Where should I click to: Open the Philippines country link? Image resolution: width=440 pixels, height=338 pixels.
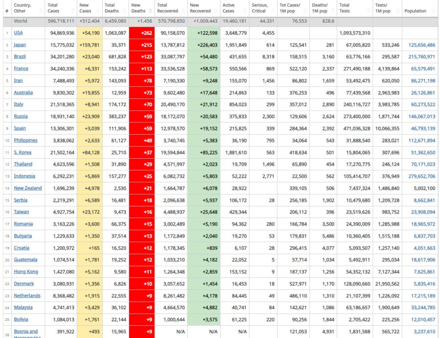pyautogui.click(x=25, y=140)
